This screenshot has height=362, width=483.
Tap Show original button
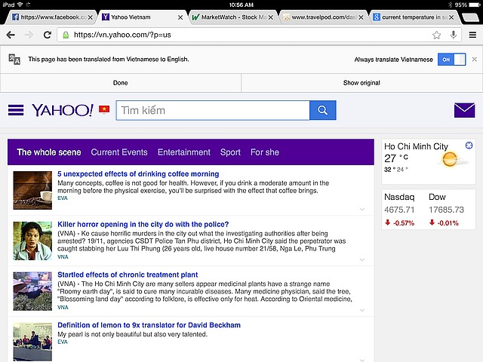(x=362, y=83)
